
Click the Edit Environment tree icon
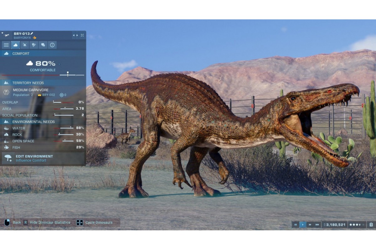8,158
